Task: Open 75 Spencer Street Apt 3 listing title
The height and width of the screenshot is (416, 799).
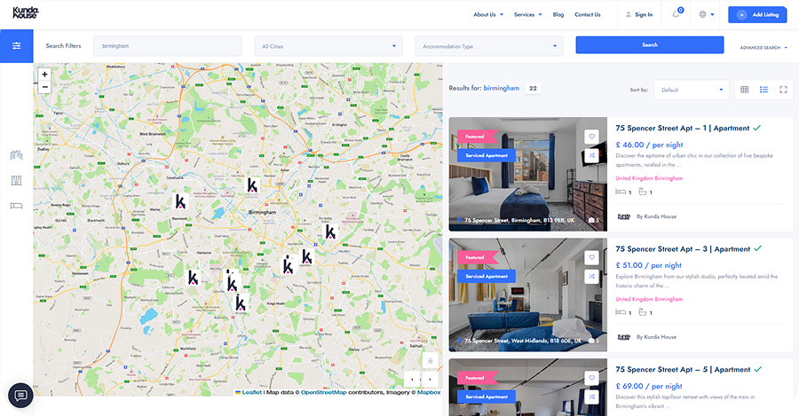Action: pyautogui.click(x=683, y=249)
